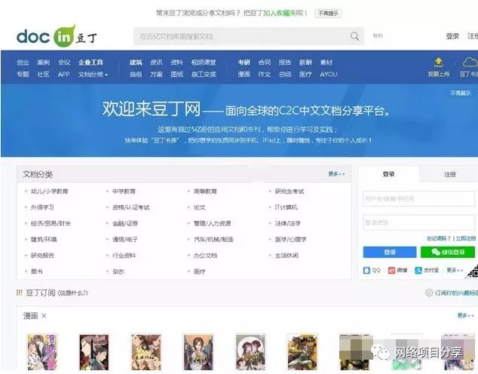Open the 外语学习 category
Viewport: 478px width, 374px height.
click(42, 207)
